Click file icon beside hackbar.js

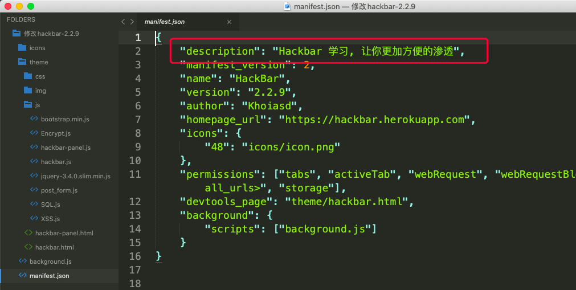point(34,161)
